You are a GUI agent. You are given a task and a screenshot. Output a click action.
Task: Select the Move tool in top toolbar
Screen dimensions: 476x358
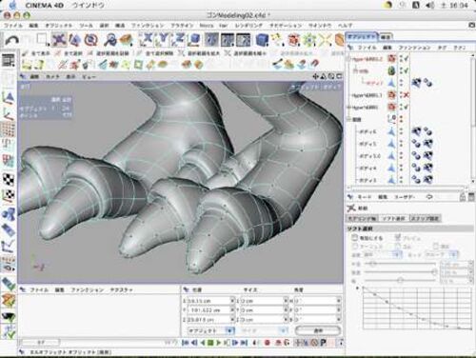click(59, 40)
